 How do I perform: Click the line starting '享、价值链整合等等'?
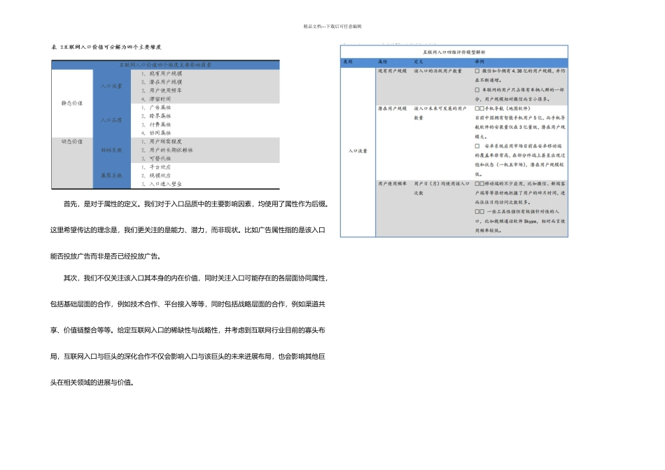pos(188,331)
